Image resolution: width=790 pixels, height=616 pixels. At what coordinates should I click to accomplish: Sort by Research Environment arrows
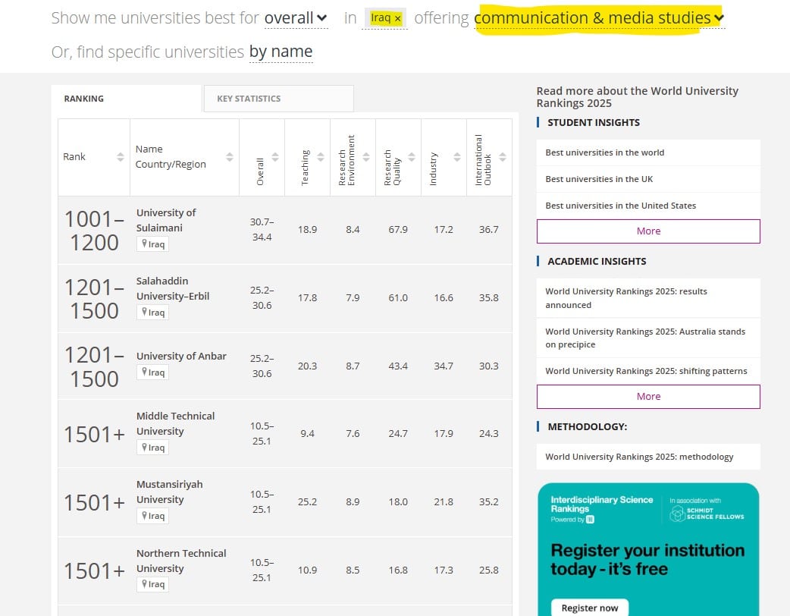pyautogui.click(x=366, y=157)
